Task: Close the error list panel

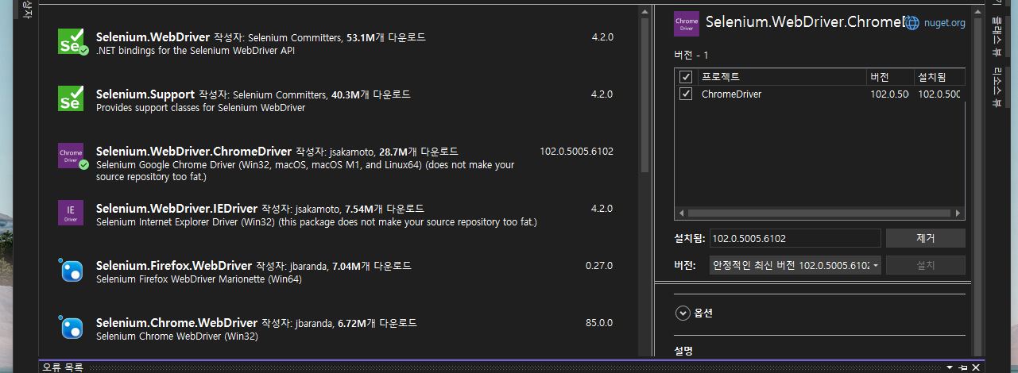Action: coord(977,367)
